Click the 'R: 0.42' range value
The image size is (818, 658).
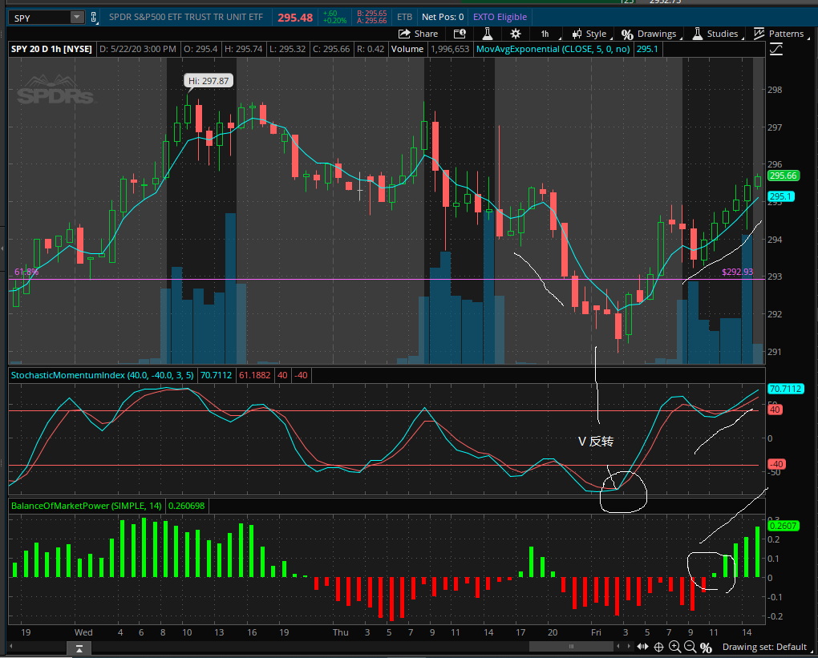point(370,49)
